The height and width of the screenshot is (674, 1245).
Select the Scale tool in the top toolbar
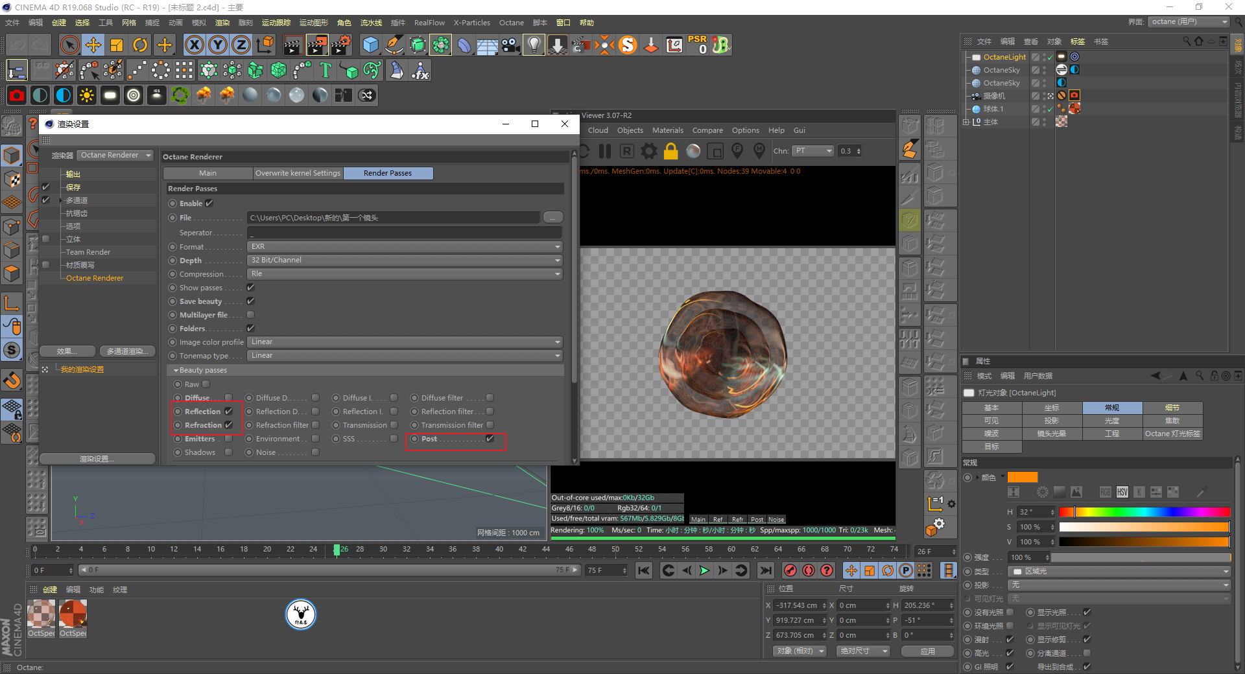[117, 45]
